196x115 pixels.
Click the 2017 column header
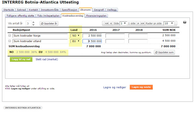116,30
